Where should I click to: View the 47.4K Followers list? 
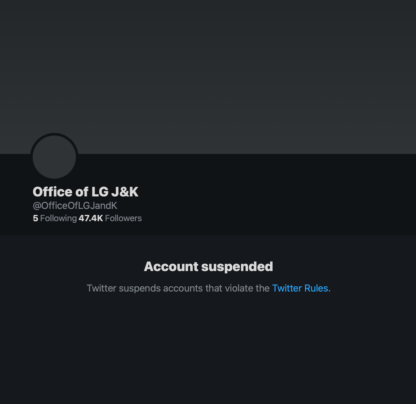[110, 218]
